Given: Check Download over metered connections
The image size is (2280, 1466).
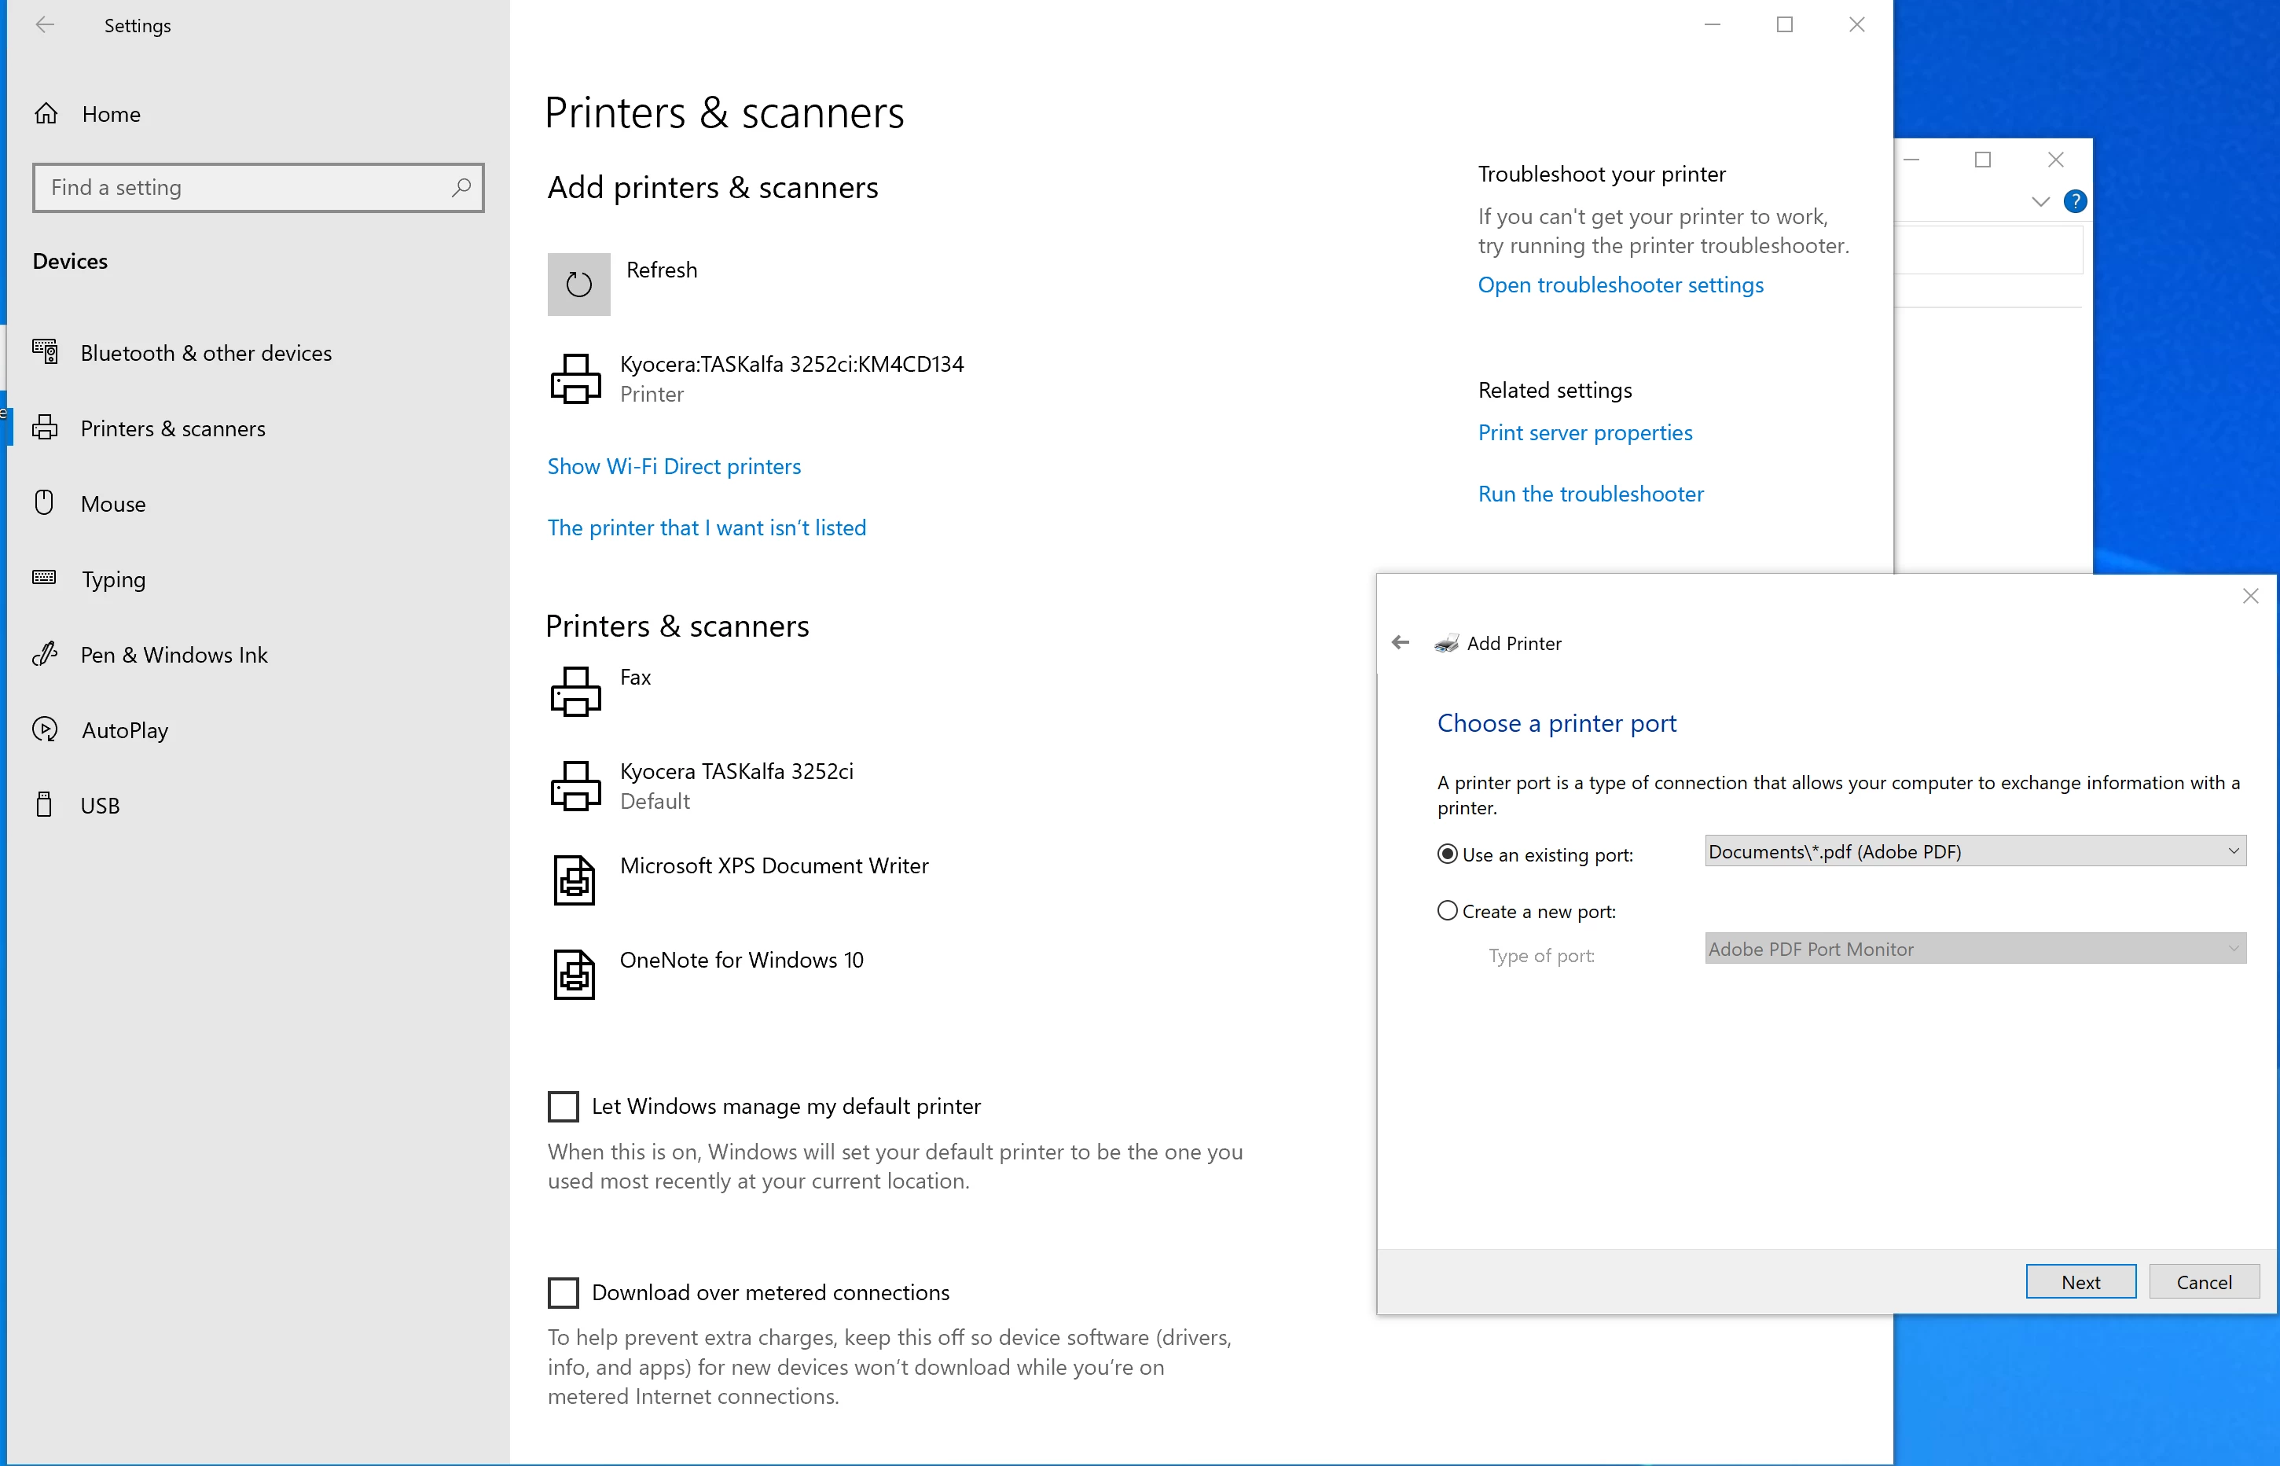Looking at the screenshot, I should [564, 1293].
